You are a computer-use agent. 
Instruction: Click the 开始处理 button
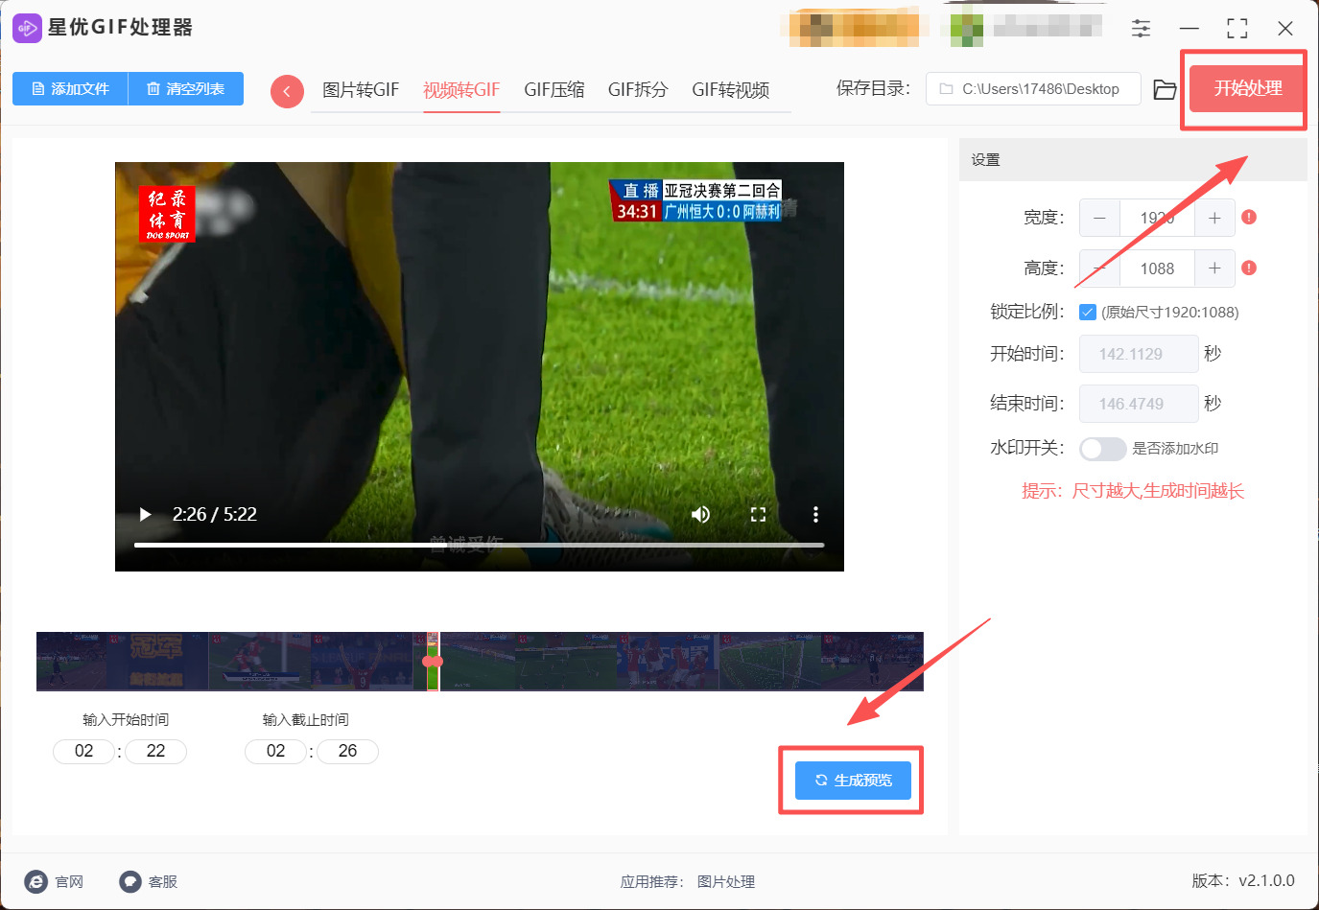click(x=1247, y=88)
